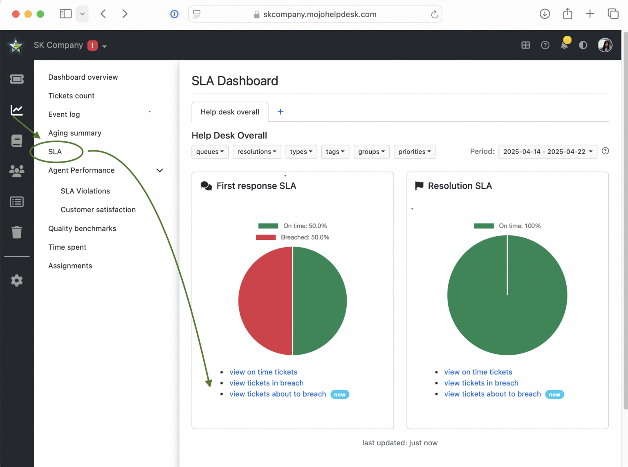Expand the queues filter dropdown
Viewport: 628px width, 467px height.
[210, 152]
